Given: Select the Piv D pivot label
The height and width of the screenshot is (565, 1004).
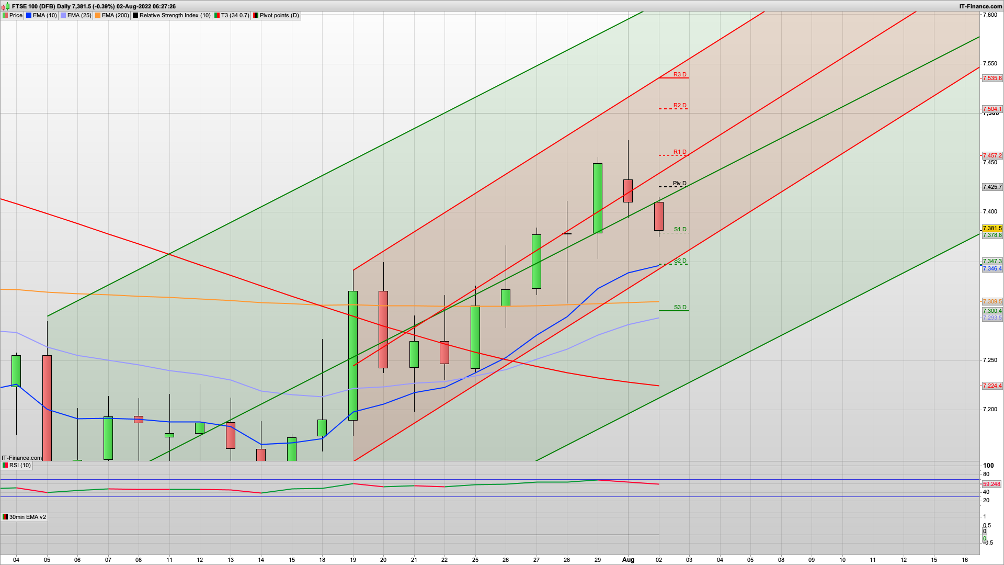Looking at the screenshot, I should (x=680, y=183).
